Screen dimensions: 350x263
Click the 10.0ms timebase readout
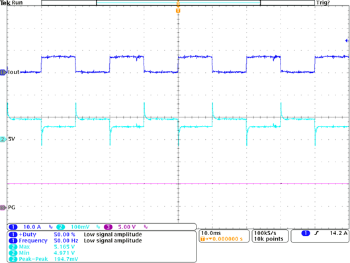point(211,233)
